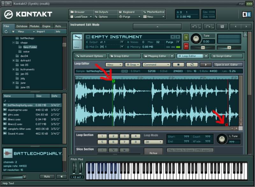The image size is (255, 187).
Task: Switch to the Modules tab
Action: (34, 26)
